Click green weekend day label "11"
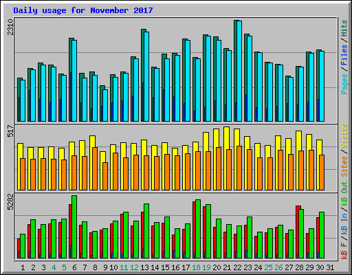 pos(124,267)
